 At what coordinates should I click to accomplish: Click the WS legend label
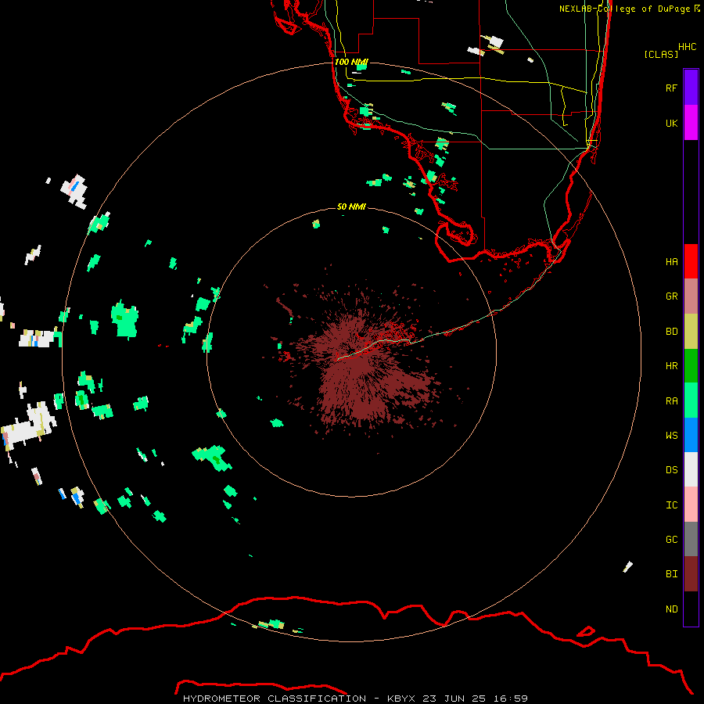[x=671, y=436]
